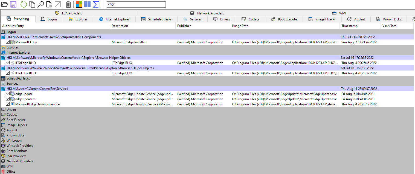Click the Codecs category row in list
415x174 pixels.
(207, 115)
